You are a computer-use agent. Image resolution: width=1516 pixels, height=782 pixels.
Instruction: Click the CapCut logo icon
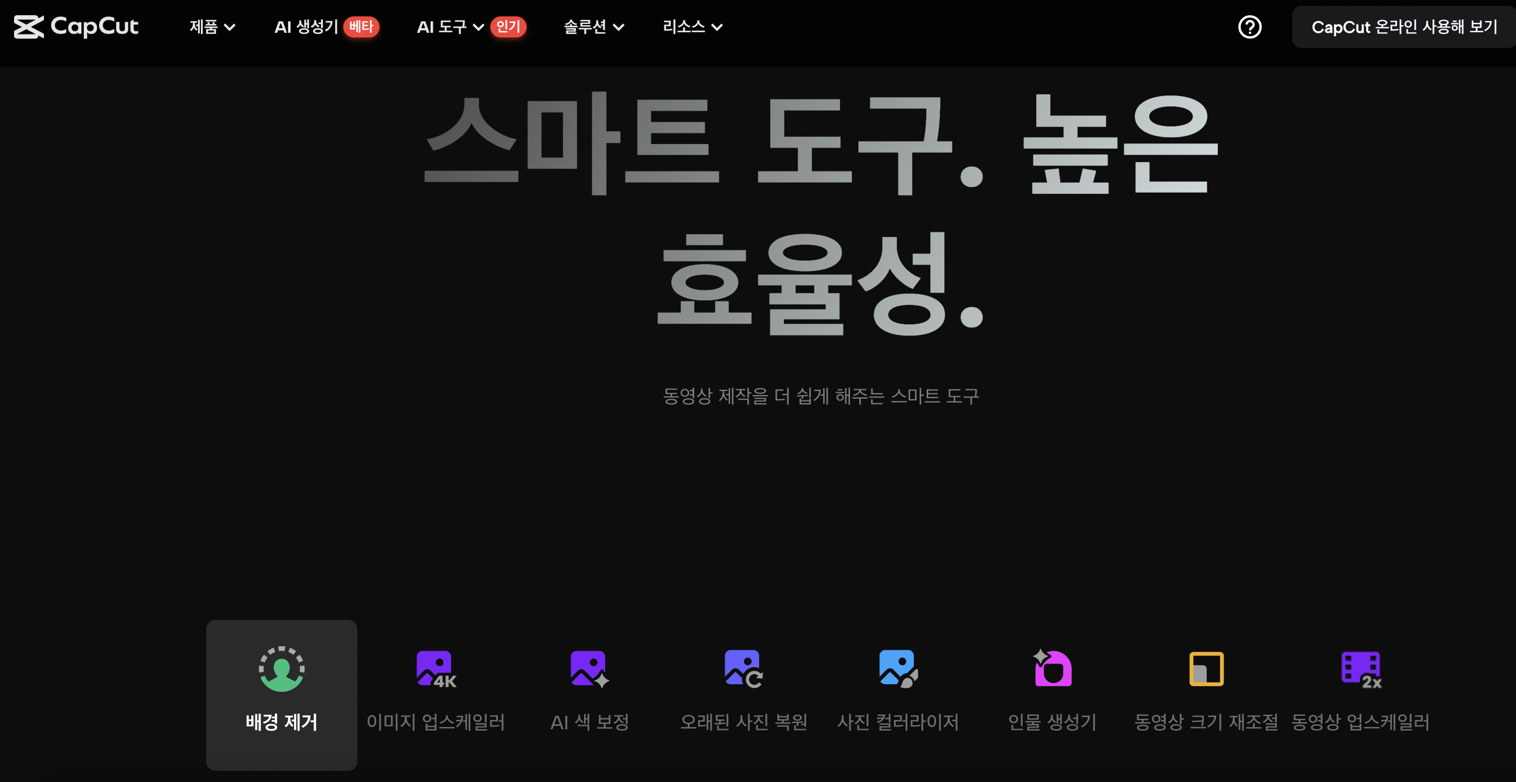click(28, 27)
